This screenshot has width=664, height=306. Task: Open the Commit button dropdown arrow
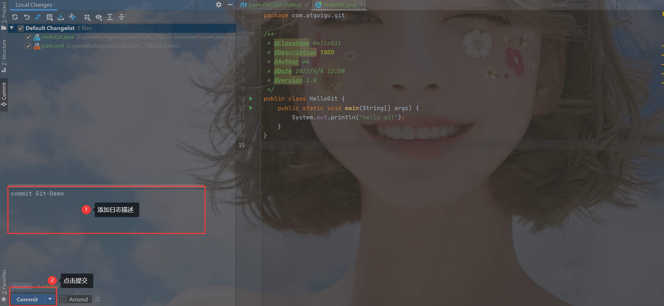[x=50, y=299]
